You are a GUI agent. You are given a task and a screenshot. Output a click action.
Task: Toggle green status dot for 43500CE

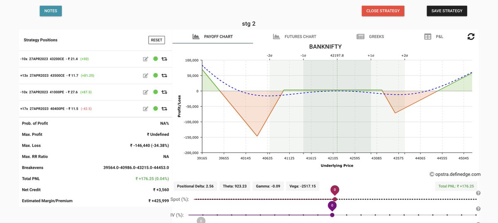click(x=156, y=76)
